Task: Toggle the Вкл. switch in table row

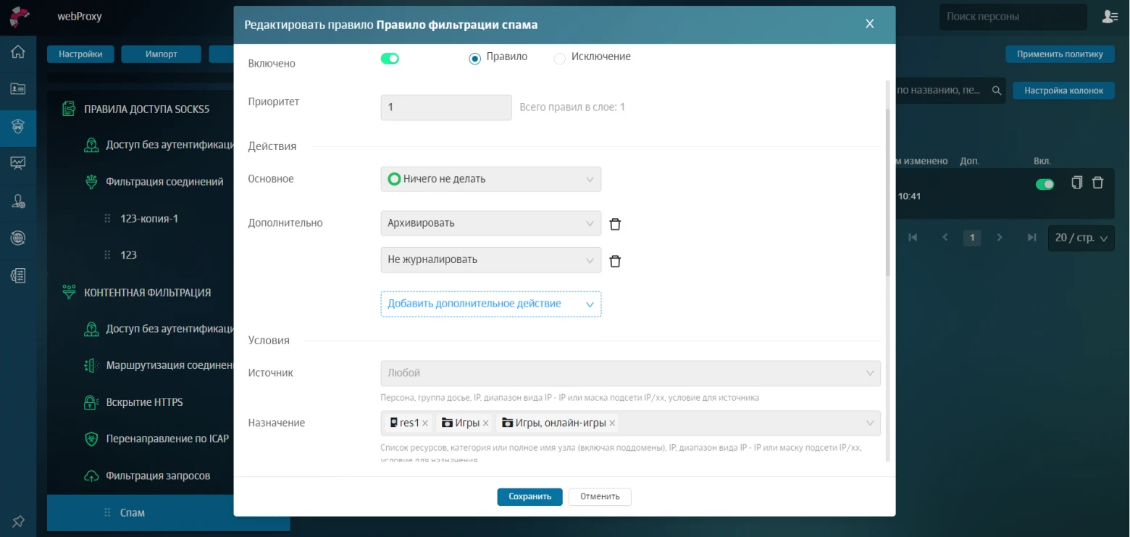Action: click(x=1045, y=185)
